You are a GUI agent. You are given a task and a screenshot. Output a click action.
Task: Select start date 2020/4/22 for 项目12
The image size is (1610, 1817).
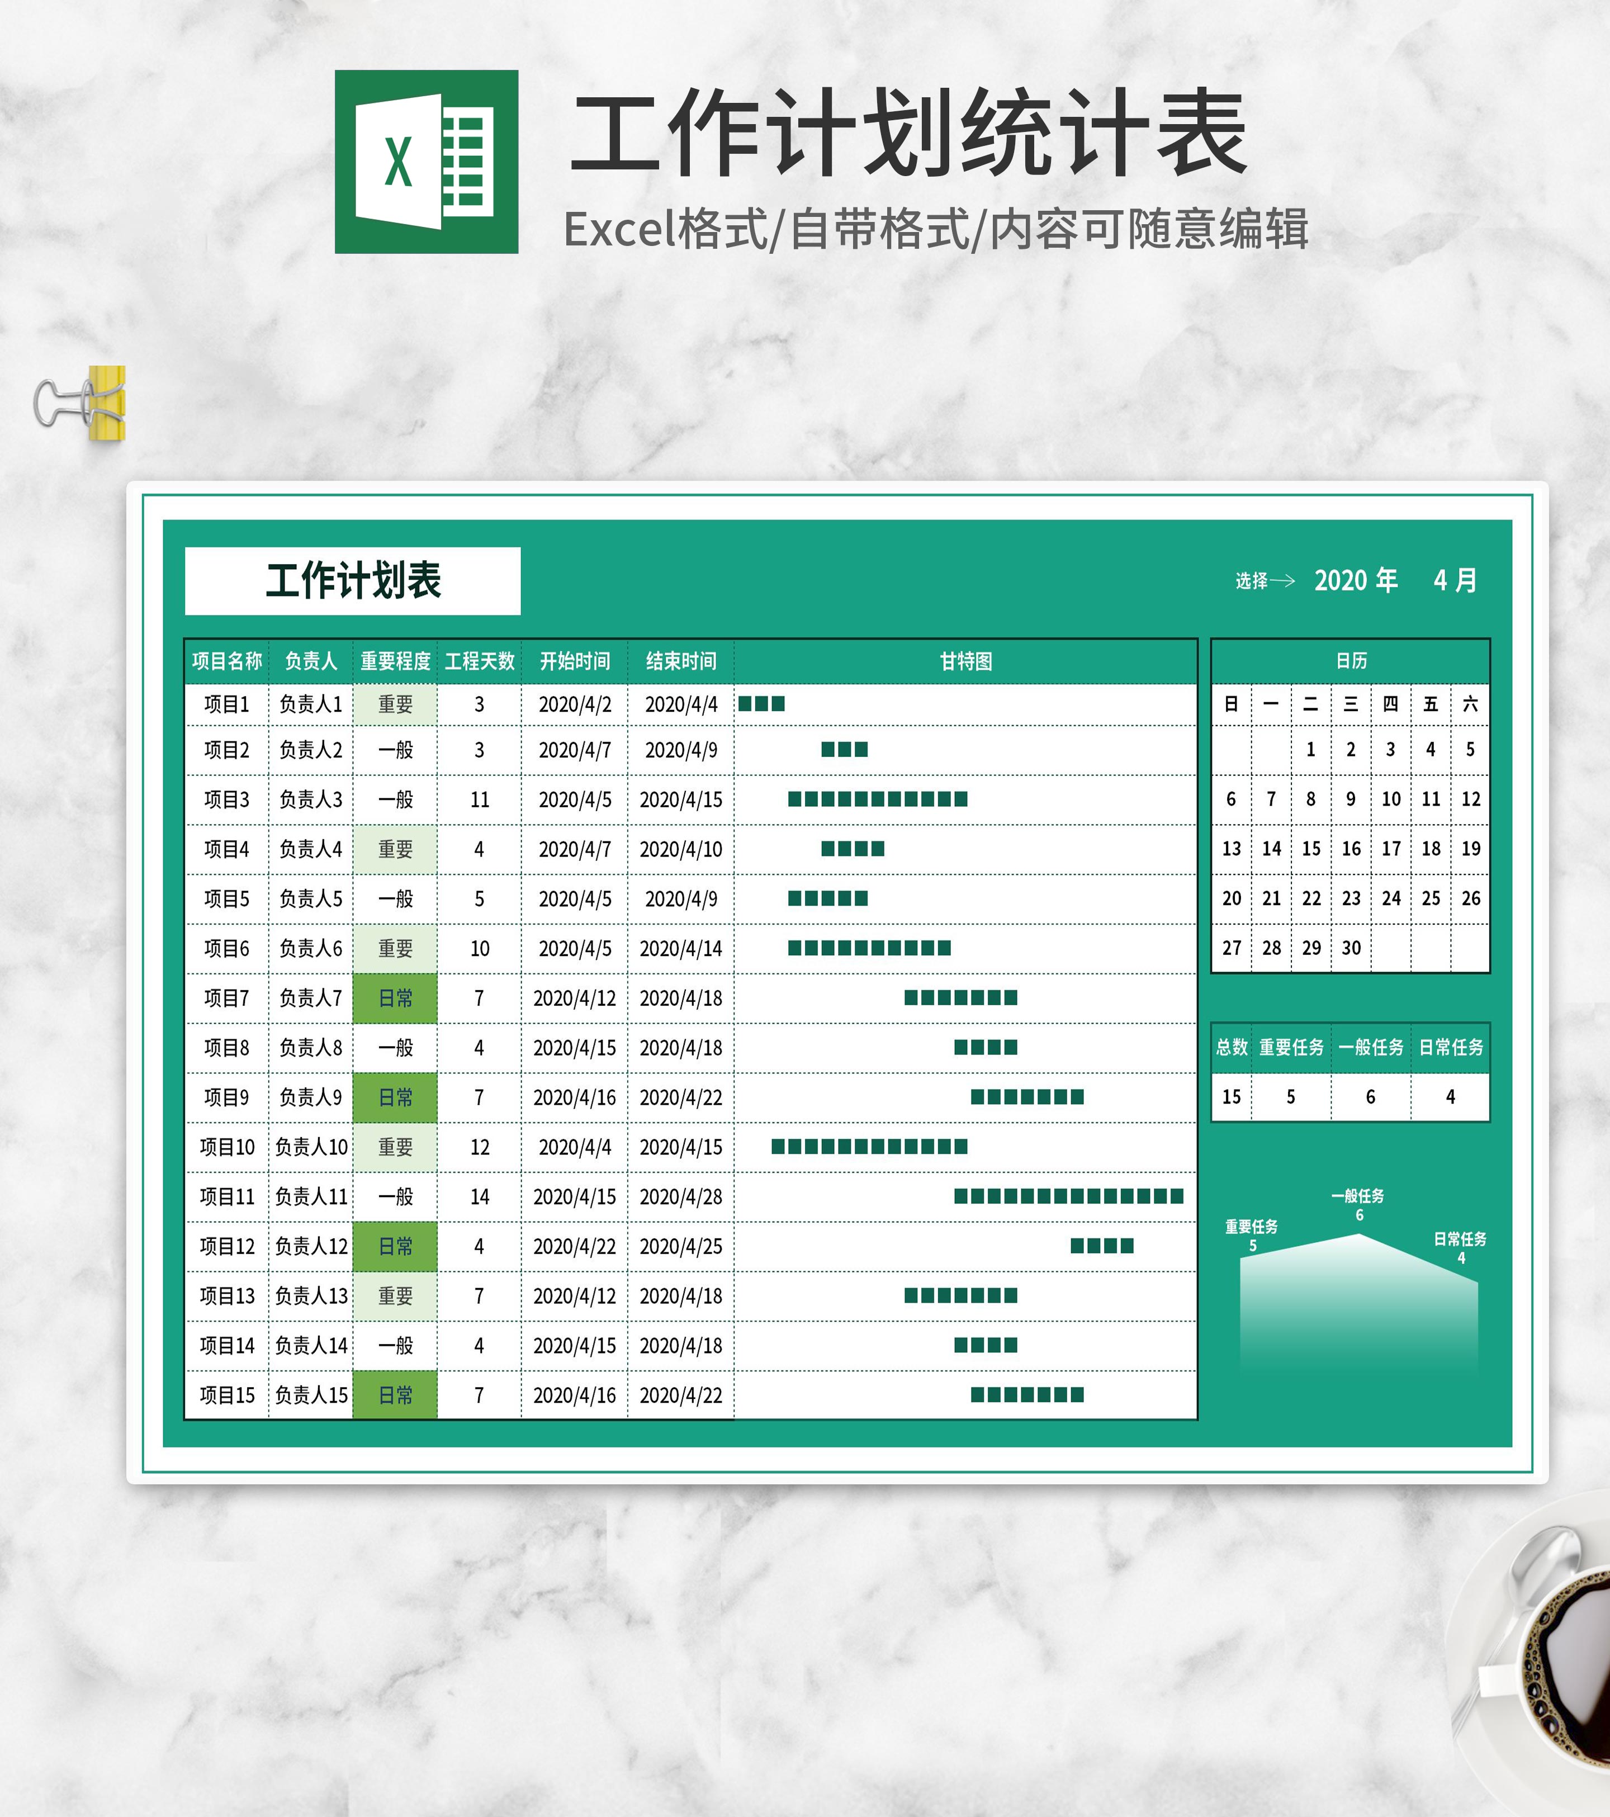coord(574,1246)
